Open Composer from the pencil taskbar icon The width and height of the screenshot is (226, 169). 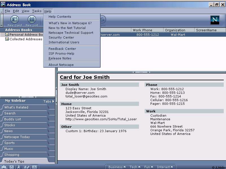coord(27,167)
